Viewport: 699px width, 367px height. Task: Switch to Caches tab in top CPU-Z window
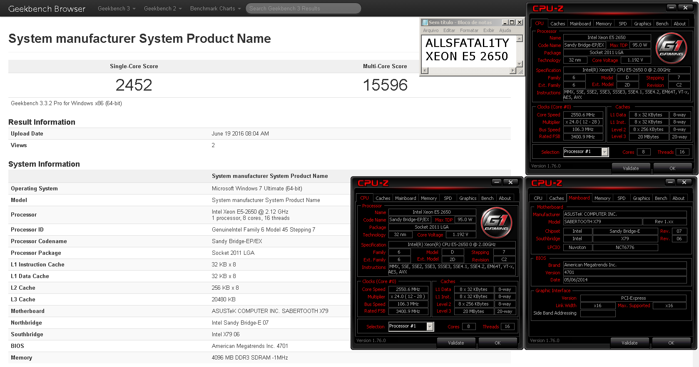point(557,24)
